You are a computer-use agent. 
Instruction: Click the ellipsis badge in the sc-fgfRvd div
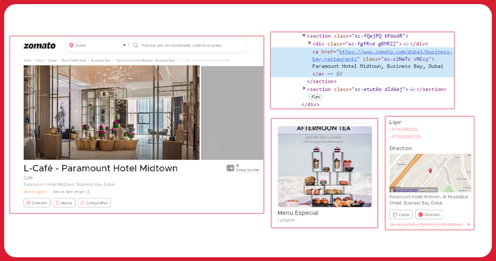(x=406, y=44)
